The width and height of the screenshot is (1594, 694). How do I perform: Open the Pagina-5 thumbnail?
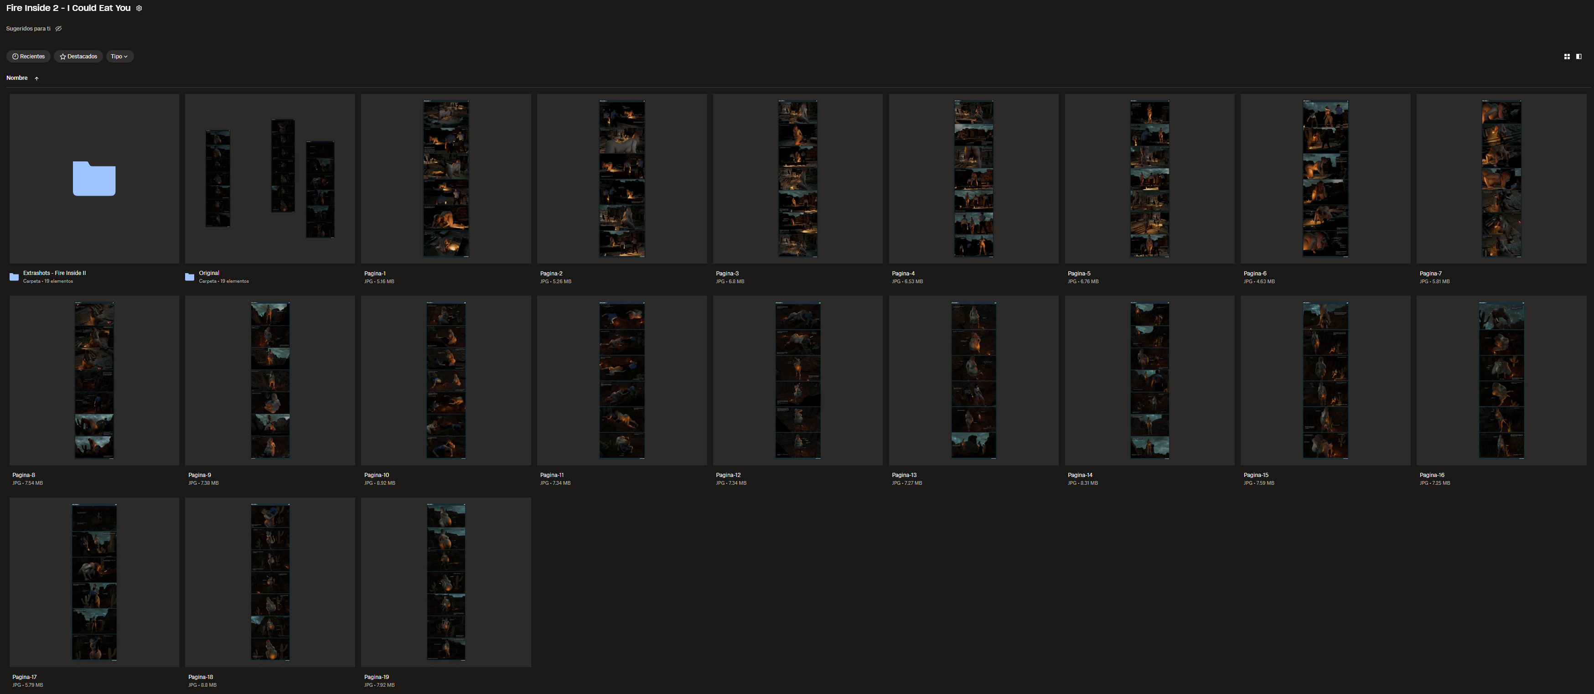pos(1150,179)
